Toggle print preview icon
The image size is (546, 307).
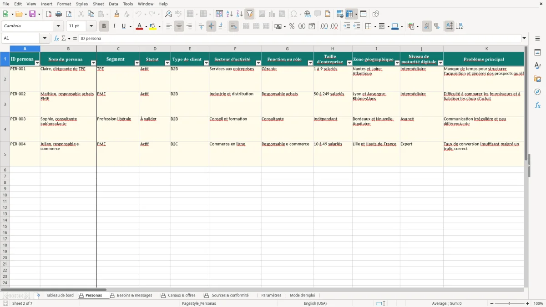coord(69,14)
